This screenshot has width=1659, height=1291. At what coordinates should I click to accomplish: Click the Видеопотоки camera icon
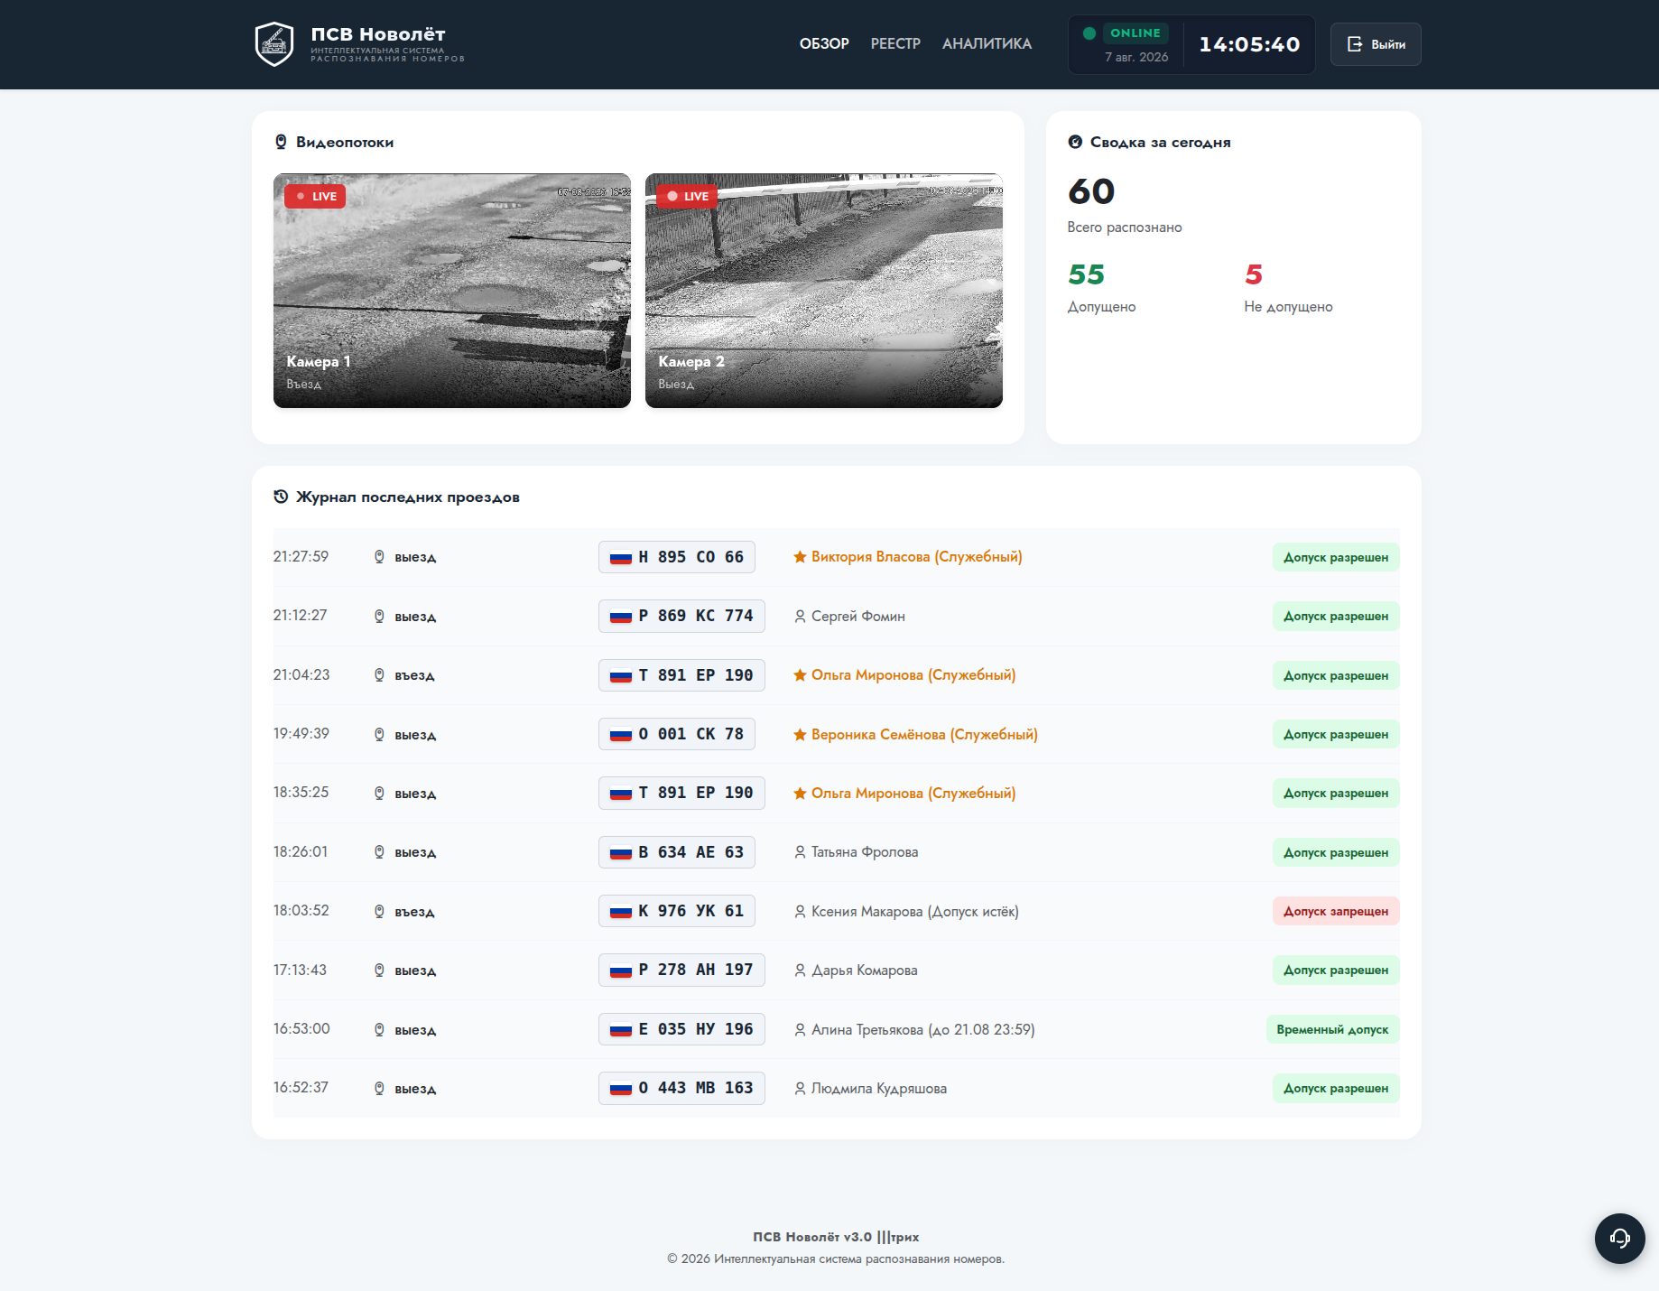pyautogui.click(x=281, y=142)
